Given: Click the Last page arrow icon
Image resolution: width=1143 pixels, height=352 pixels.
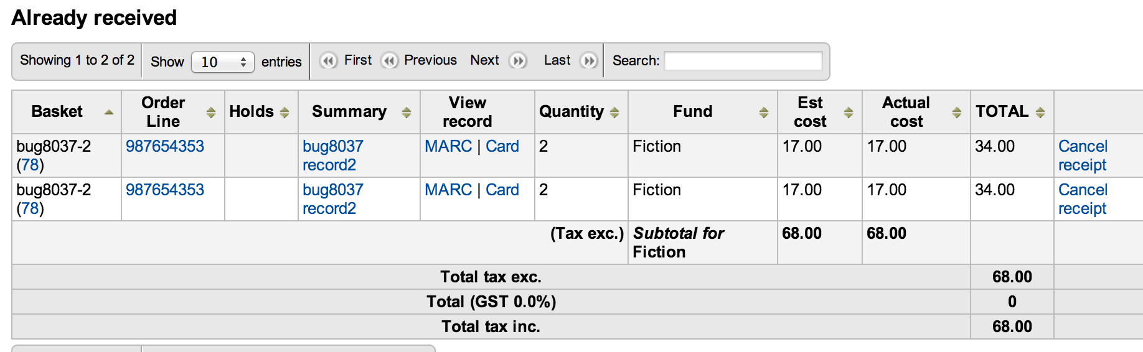Looking at the screenshot, I should [588, 61].
